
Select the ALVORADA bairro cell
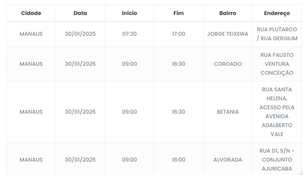coord(228,160)
